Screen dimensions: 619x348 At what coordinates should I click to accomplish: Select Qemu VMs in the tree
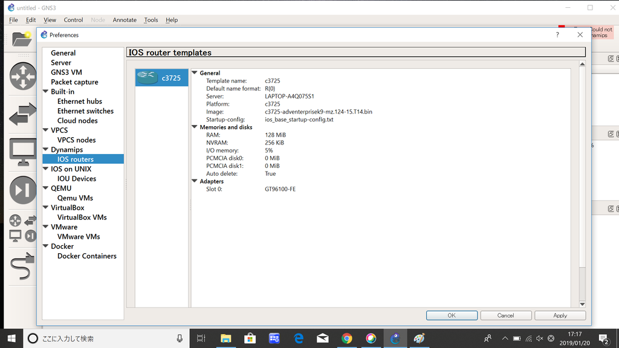click(x=75, y=198)
